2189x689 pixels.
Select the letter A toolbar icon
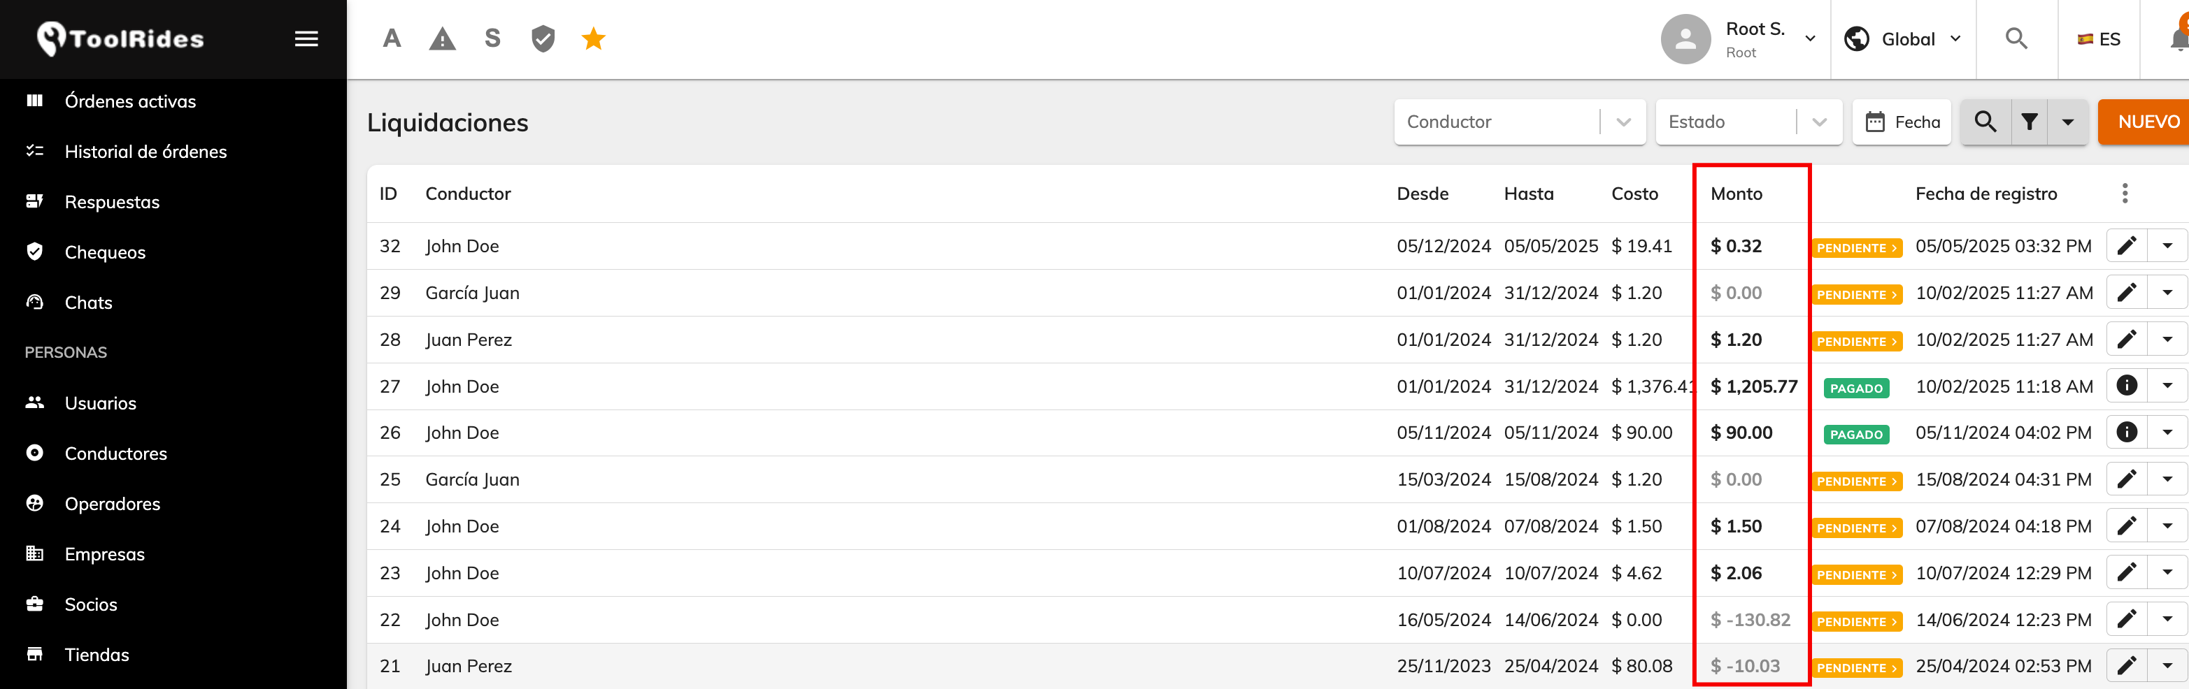392,39
